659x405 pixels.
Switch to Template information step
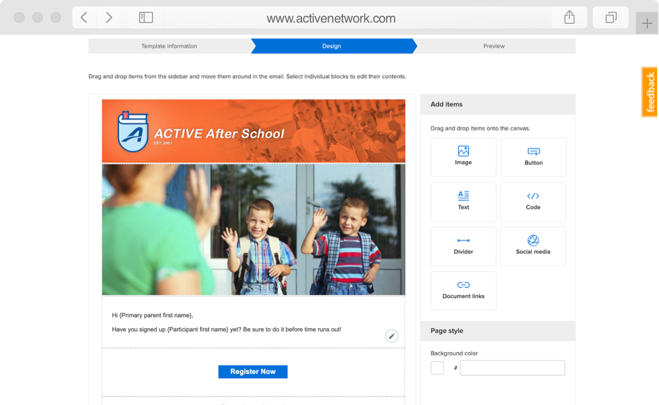click(169, 46)
